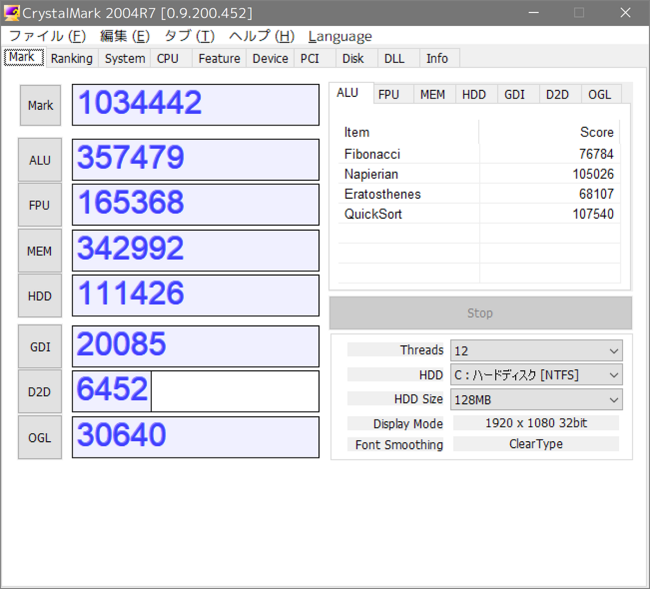Select the OGL results tab
Viewport: 650px width, 589px height.
601,94
